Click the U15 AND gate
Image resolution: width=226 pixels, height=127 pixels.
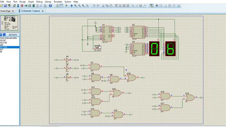119,115
